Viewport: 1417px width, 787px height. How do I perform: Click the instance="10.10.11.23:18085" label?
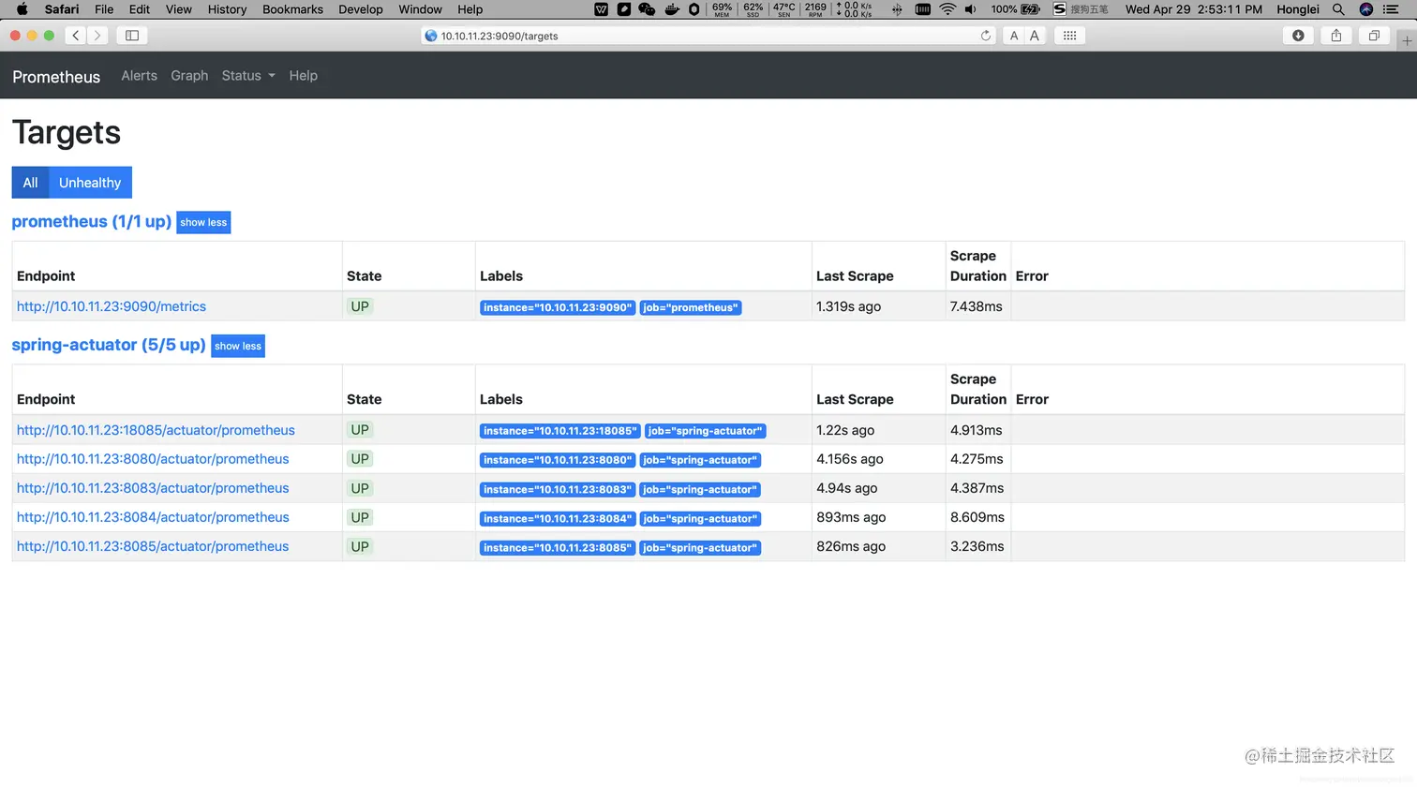tap(560, 431)
